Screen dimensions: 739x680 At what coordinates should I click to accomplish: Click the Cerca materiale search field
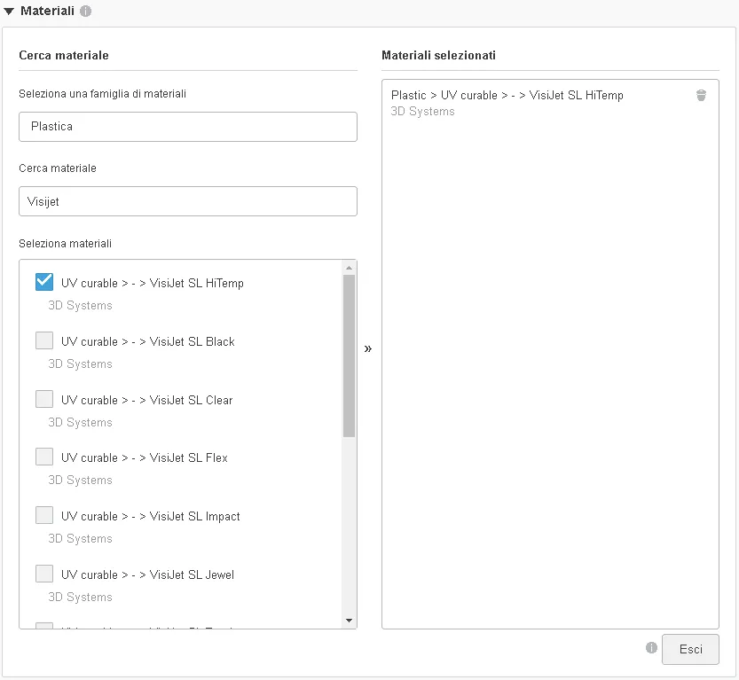point(187,201)
